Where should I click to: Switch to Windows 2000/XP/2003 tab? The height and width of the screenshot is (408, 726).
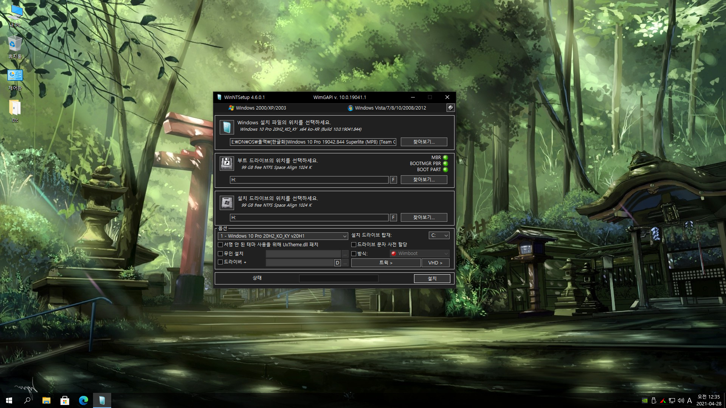pos(257,108)
